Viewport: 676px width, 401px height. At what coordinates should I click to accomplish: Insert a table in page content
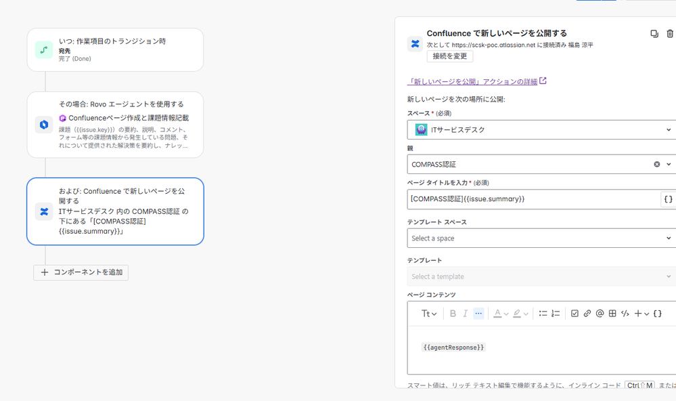pyautogui.click(x=612, y=314)
